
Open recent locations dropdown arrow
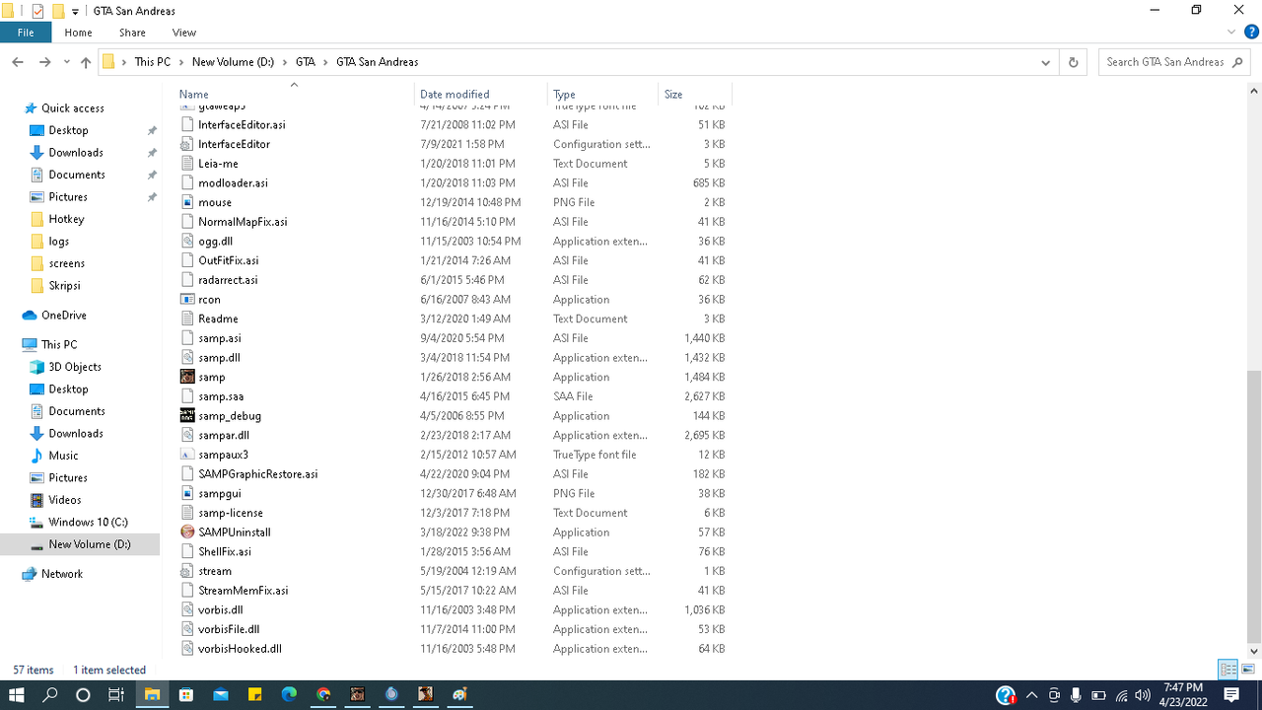pos(67,62)
